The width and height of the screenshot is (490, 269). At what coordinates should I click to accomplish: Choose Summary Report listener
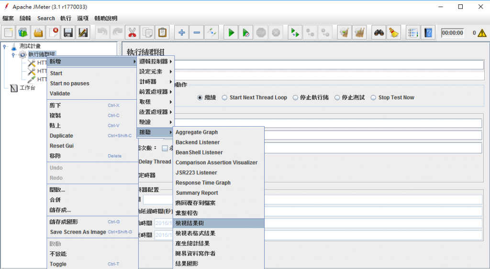click(219, 193)
